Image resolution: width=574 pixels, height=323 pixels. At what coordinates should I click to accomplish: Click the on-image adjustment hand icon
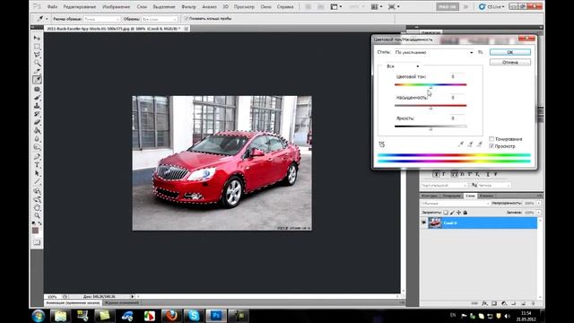(x=382, y=144)
